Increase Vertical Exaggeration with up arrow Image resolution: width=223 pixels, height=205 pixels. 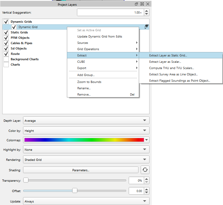point(147,11)
